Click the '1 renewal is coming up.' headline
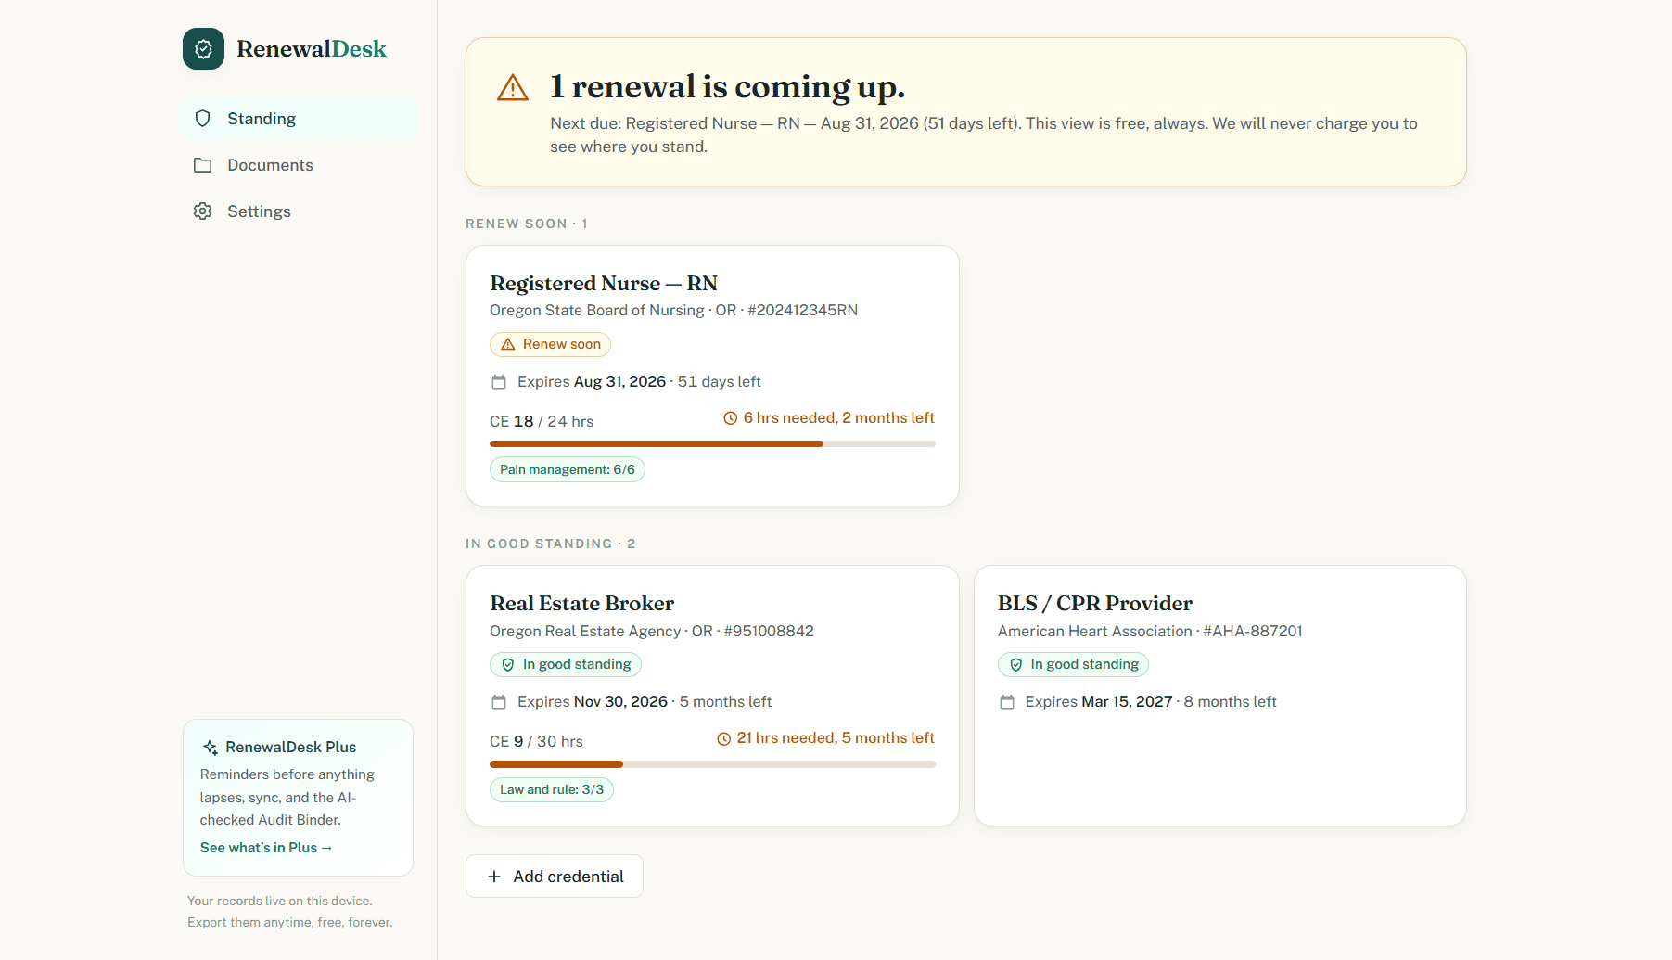The width and height of the screenshot is (1672, 960). pos(727,87)
